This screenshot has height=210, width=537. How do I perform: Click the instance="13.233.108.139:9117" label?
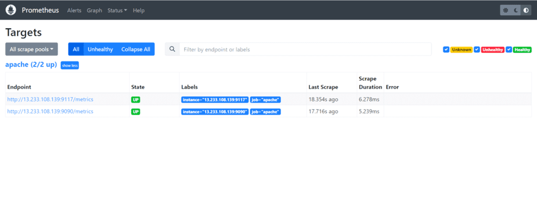(x=214, y=100)
